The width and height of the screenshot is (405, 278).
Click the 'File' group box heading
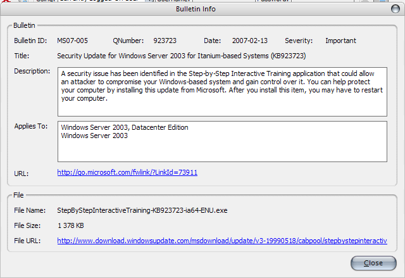(18, 195)
